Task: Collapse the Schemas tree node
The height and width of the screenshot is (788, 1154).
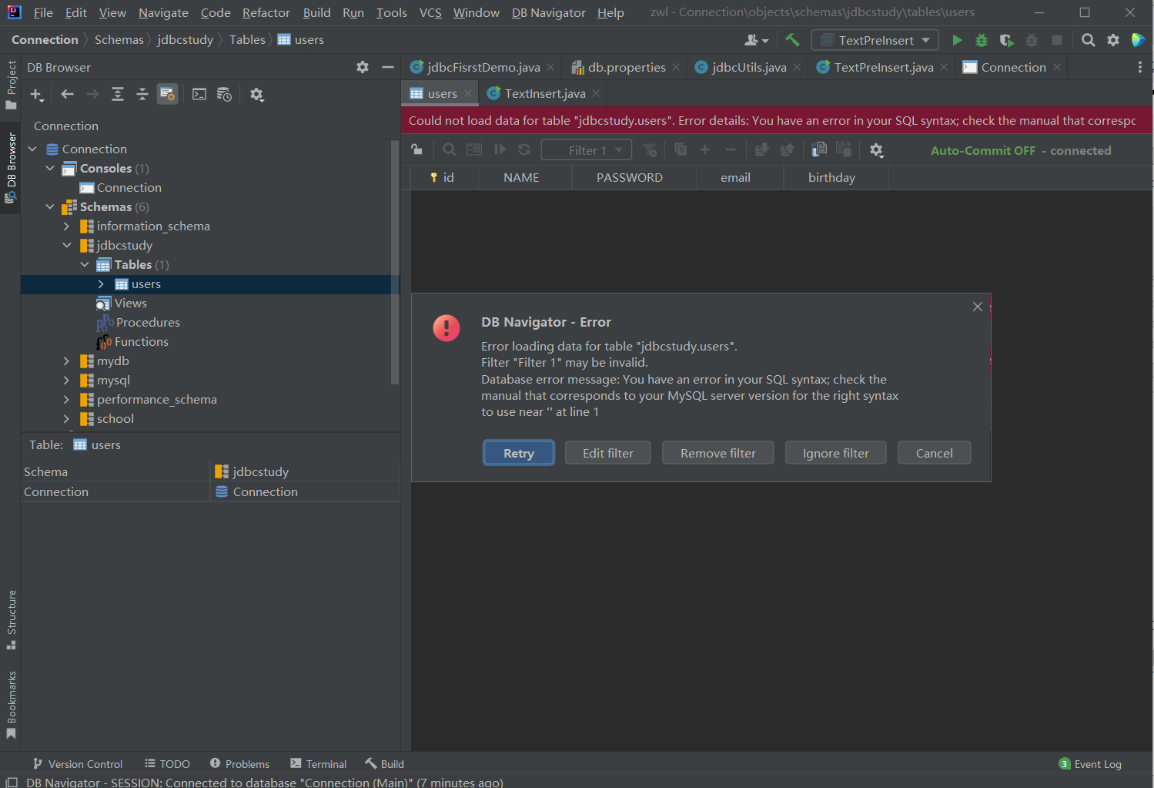Action: coord(50,206)
